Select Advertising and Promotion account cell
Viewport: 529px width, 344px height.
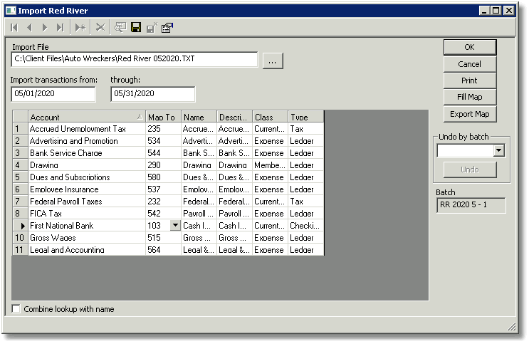tap(87, 141)
